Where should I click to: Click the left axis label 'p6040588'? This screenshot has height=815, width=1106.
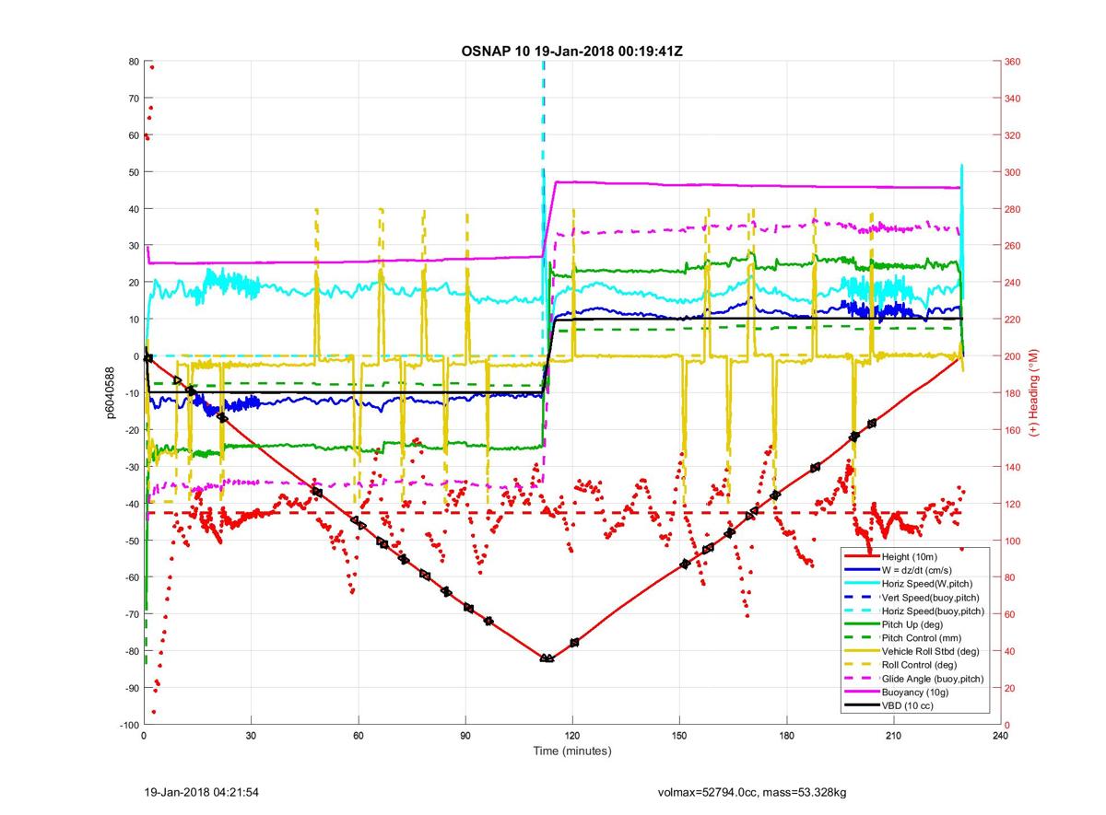coord(109,393)
